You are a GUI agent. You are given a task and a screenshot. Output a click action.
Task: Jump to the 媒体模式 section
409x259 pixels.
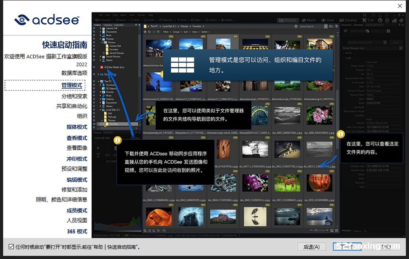pos(77,127)
